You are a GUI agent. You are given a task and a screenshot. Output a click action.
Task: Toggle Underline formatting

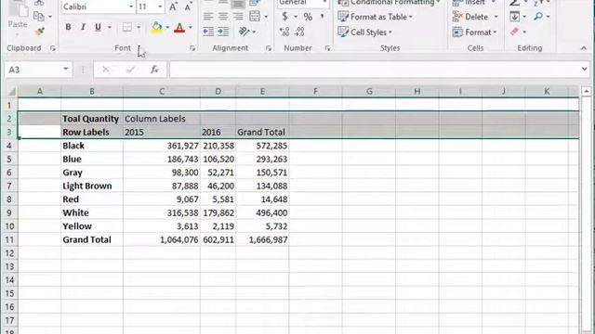98,27
